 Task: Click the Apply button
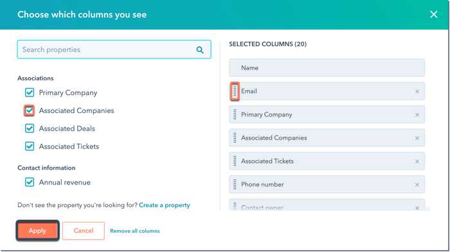click(37, 231)
